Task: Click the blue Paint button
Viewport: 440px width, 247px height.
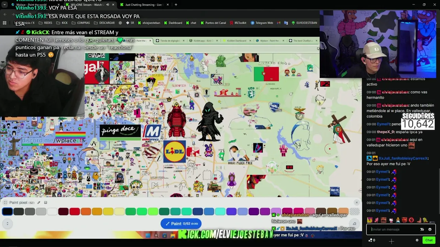Action: click(x=181, y=224)
